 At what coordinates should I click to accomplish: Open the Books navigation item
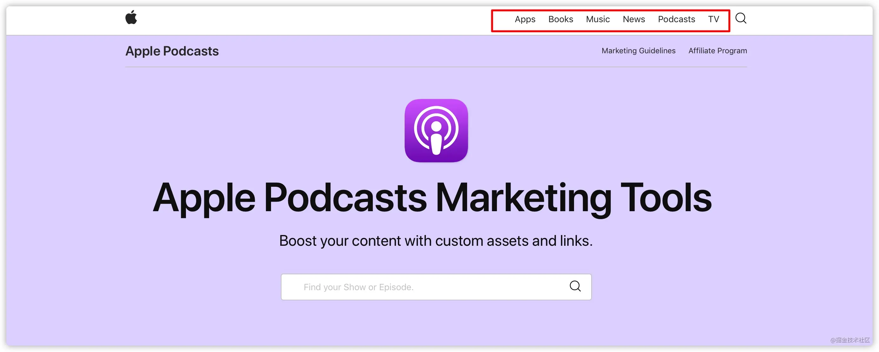point(561,19)
